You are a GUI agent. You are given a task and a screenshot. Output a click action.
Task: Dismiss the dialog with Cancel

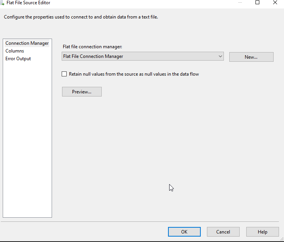click(223, 232)
